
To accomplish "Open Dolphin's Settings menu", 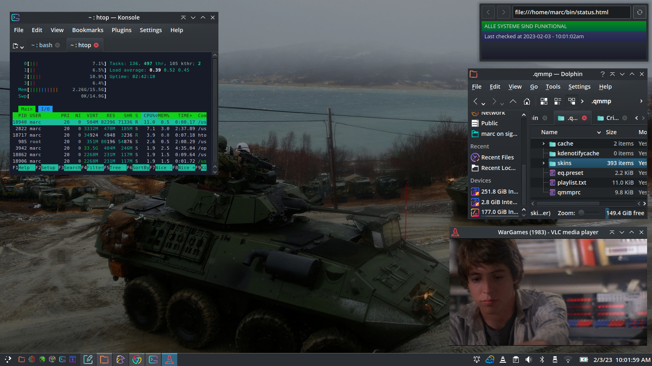I will coord(579,87).
